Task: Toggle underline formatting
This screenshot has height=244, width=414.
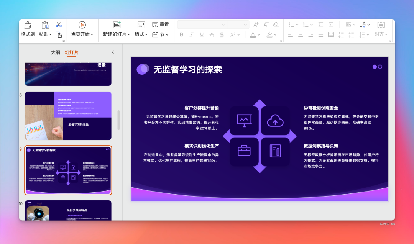Action: click(202, 34)
